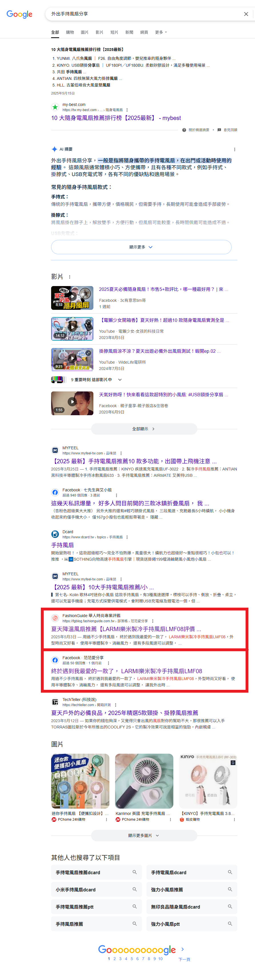The width and height of the screenshot is (255, 969).
Task: Click the 意見回饋 feedback link
Action: [x=227, y=130]
